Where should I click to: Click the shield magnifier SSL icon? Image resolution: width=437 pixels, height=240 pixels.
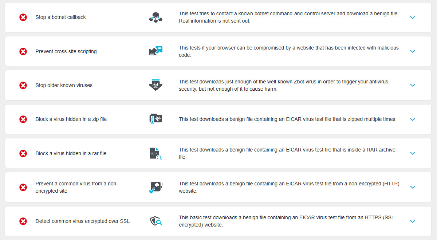(x=156, y=221)
